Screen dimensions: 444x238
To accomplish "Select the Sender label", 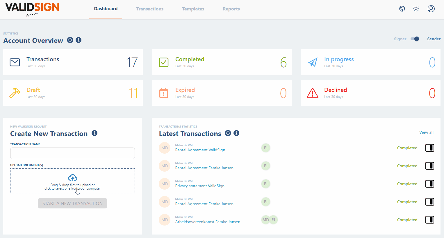I will (434, 39).
